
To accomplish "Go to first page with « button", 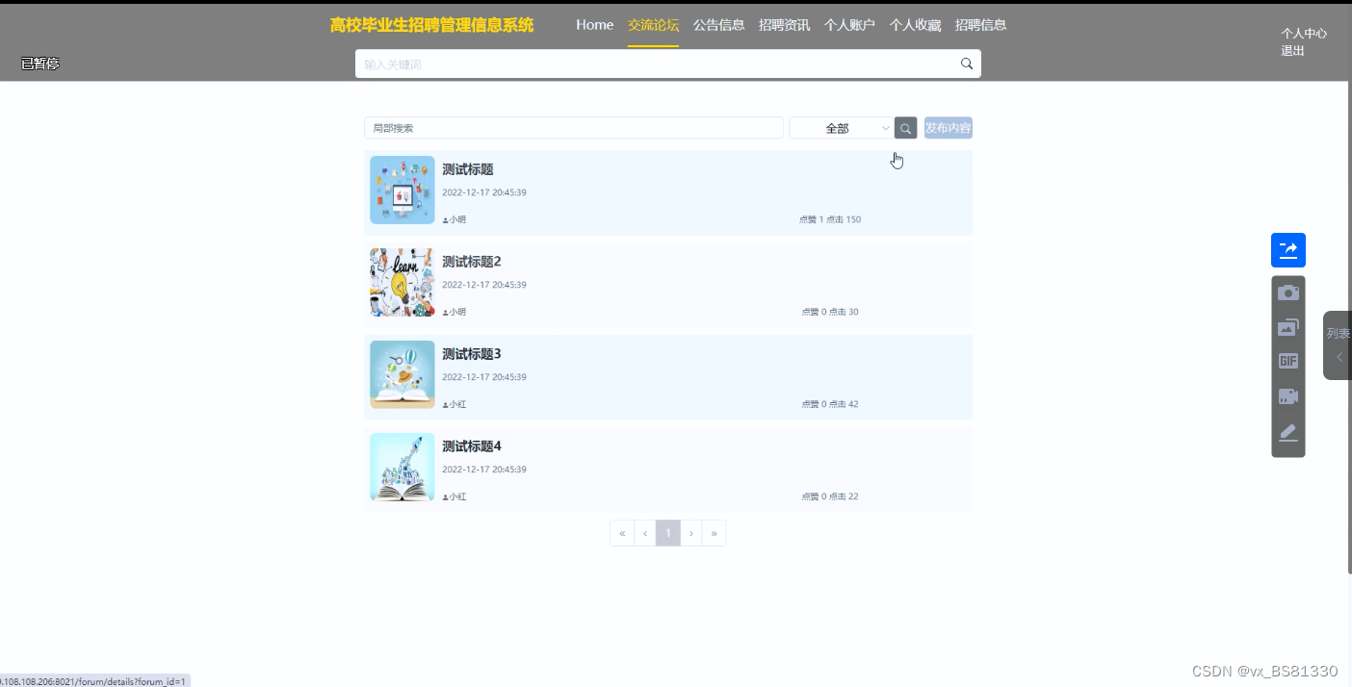I will [x=622, y=533].
